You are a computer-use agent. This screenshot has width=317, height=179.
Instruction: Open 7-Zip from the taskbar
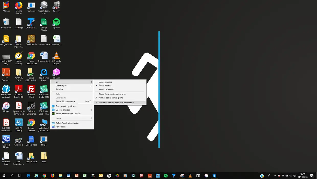point(198,176)
